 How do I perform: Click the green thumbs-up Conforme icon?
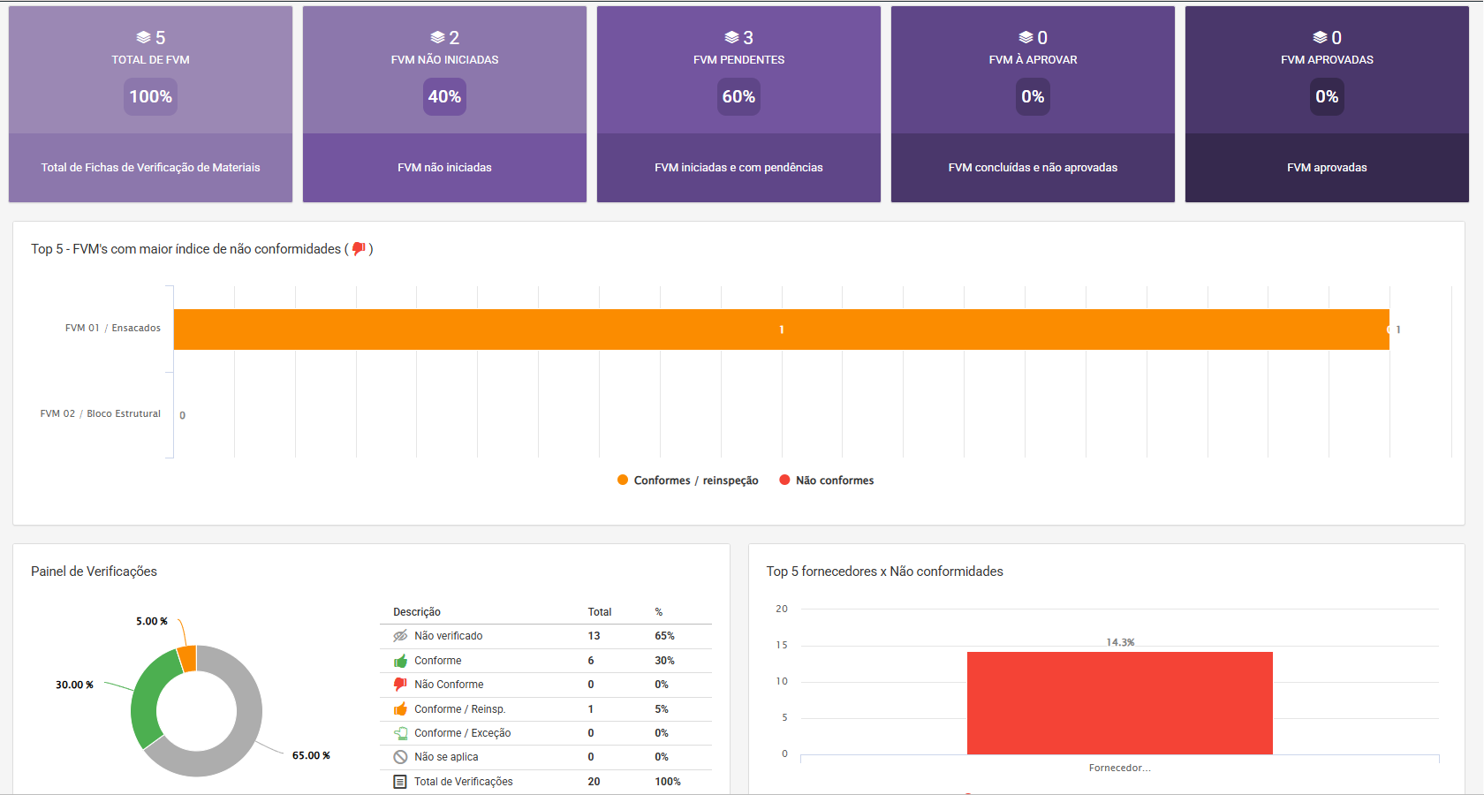(x=400, y=661)
